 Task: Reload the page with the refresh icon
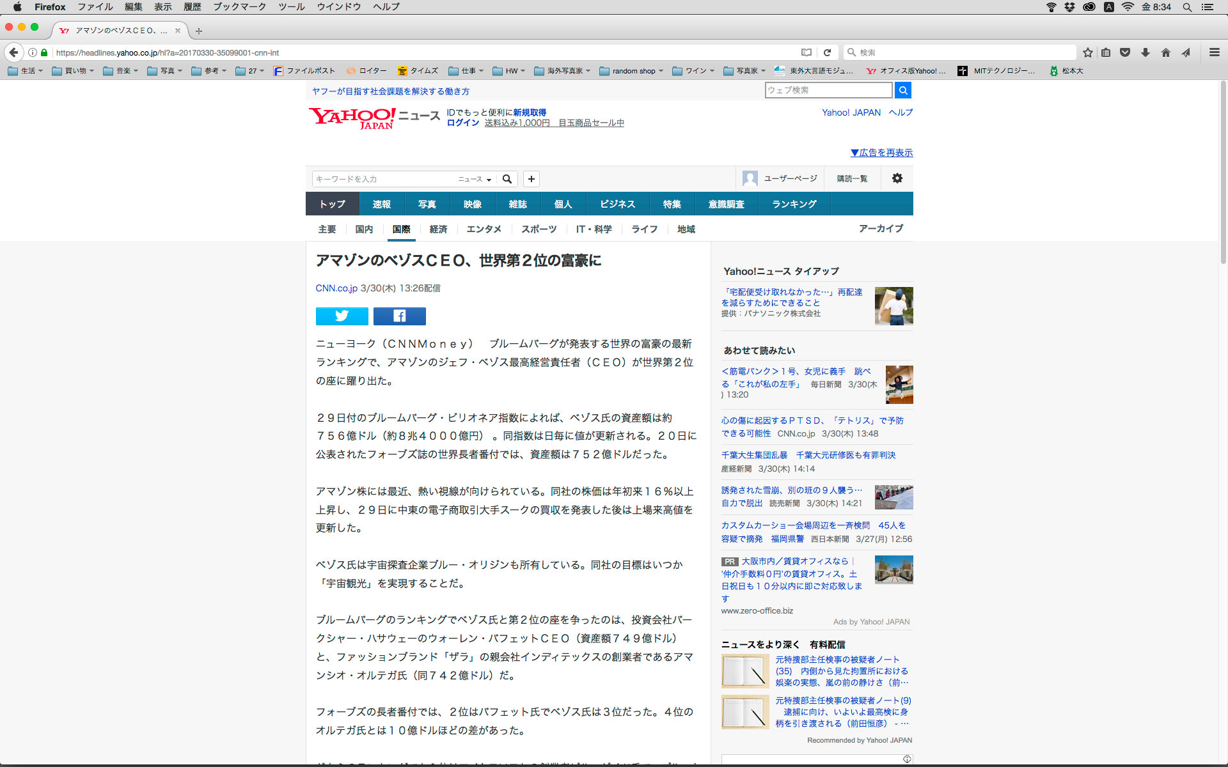coord(827,52)
